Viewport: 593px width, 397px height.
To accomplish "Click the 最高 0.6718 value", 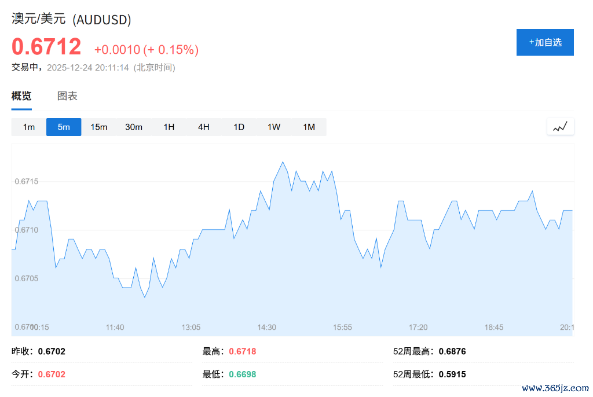I will tap(243, 351).
